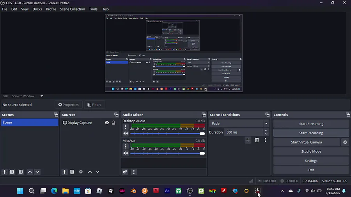The width and height of the screenshot is (351, 197).
Task: Pop out the Scenes dock
Action: point(56,114)
